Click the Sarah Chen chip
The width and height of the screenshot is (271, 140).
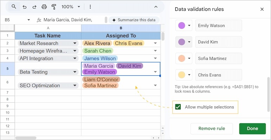(x=98, y=51)
